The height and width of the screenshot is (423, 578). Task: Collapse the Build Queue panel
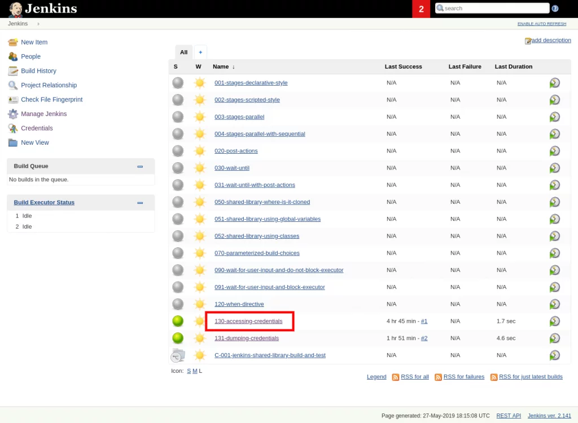click(140, 167)
